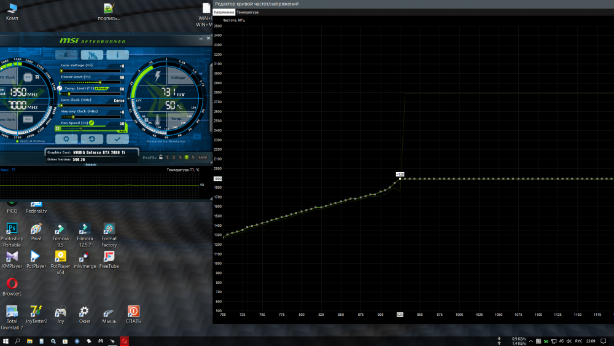The width and height of the screenshot is (614, 346).
Task: Click the reset to defaults button
Action: [x=92, y=139]
